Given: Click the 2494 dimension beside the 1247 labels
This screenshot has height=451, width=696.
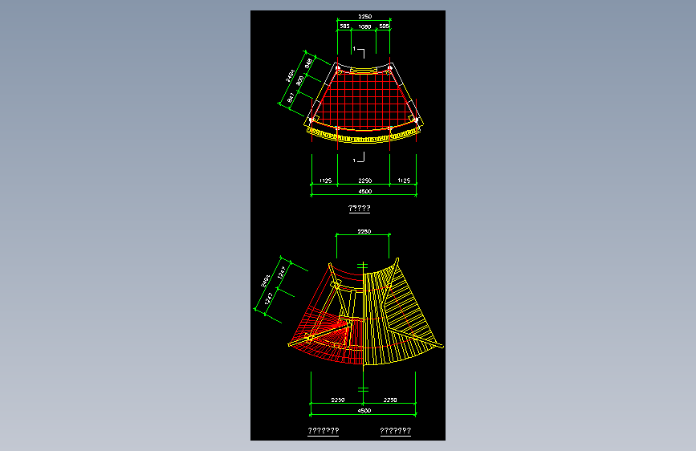Looking at the screenshot, I should pos(266,281).
